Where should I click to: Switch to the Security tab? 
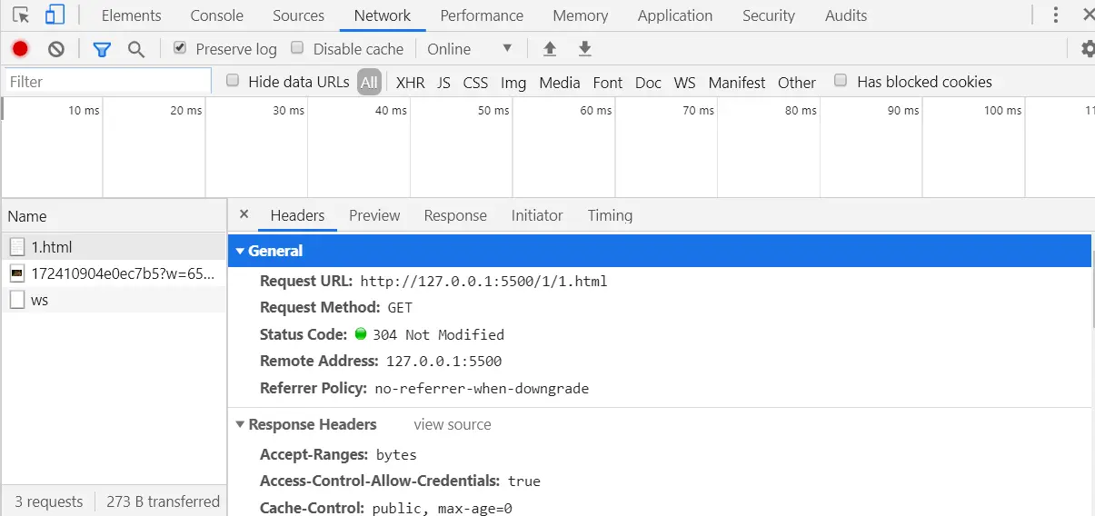tap(768, 15)
